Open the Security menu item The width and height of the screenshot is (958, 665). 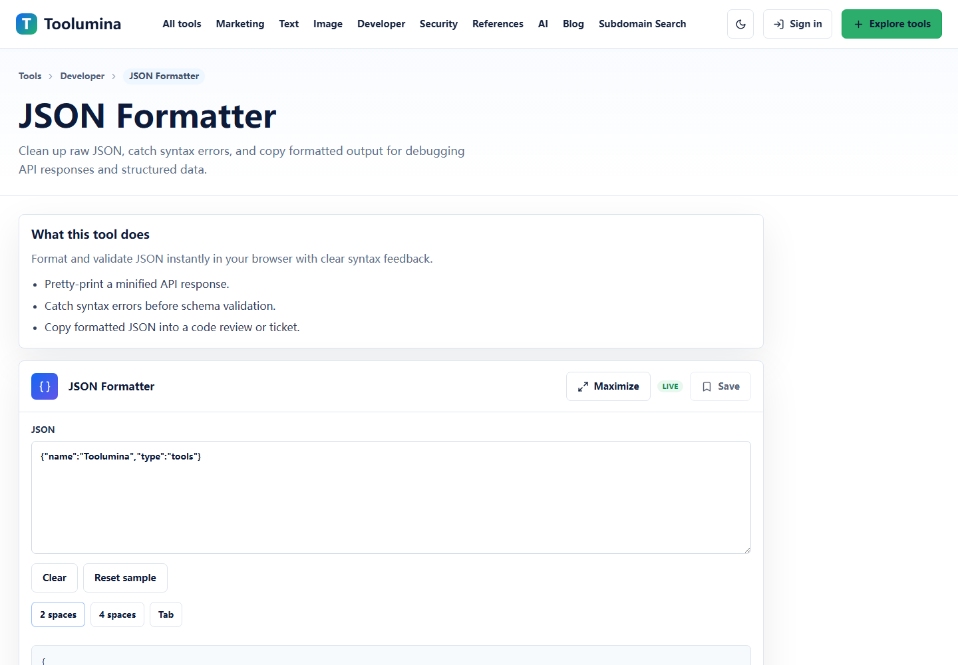[438, 24]
